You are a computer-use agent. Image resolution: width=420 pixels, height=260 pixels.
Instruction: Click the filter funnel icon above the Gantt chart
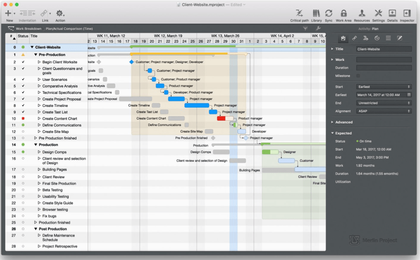pos(305,28)
